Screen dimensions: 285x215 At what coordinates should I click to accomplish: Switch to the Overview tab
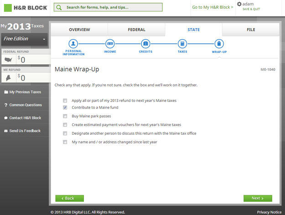point(79,30)
